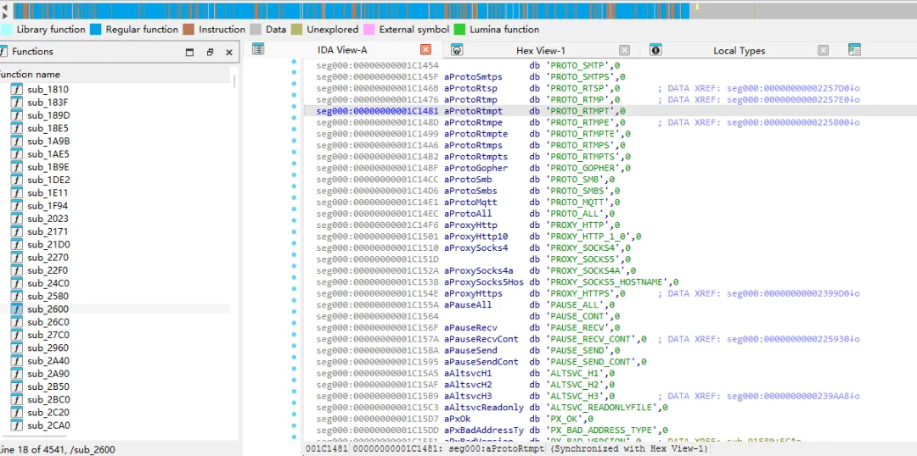Click the aProtoSmtps label
The height and width of the screenshot is (456, 917).
(473, 76)
